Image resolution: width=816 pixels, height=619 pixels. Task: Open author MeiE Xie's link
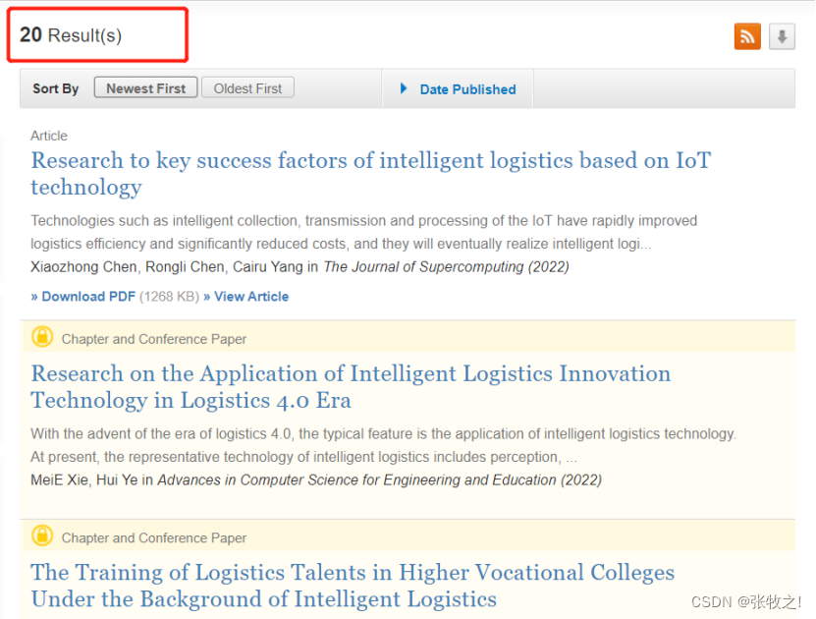(62, 480)
